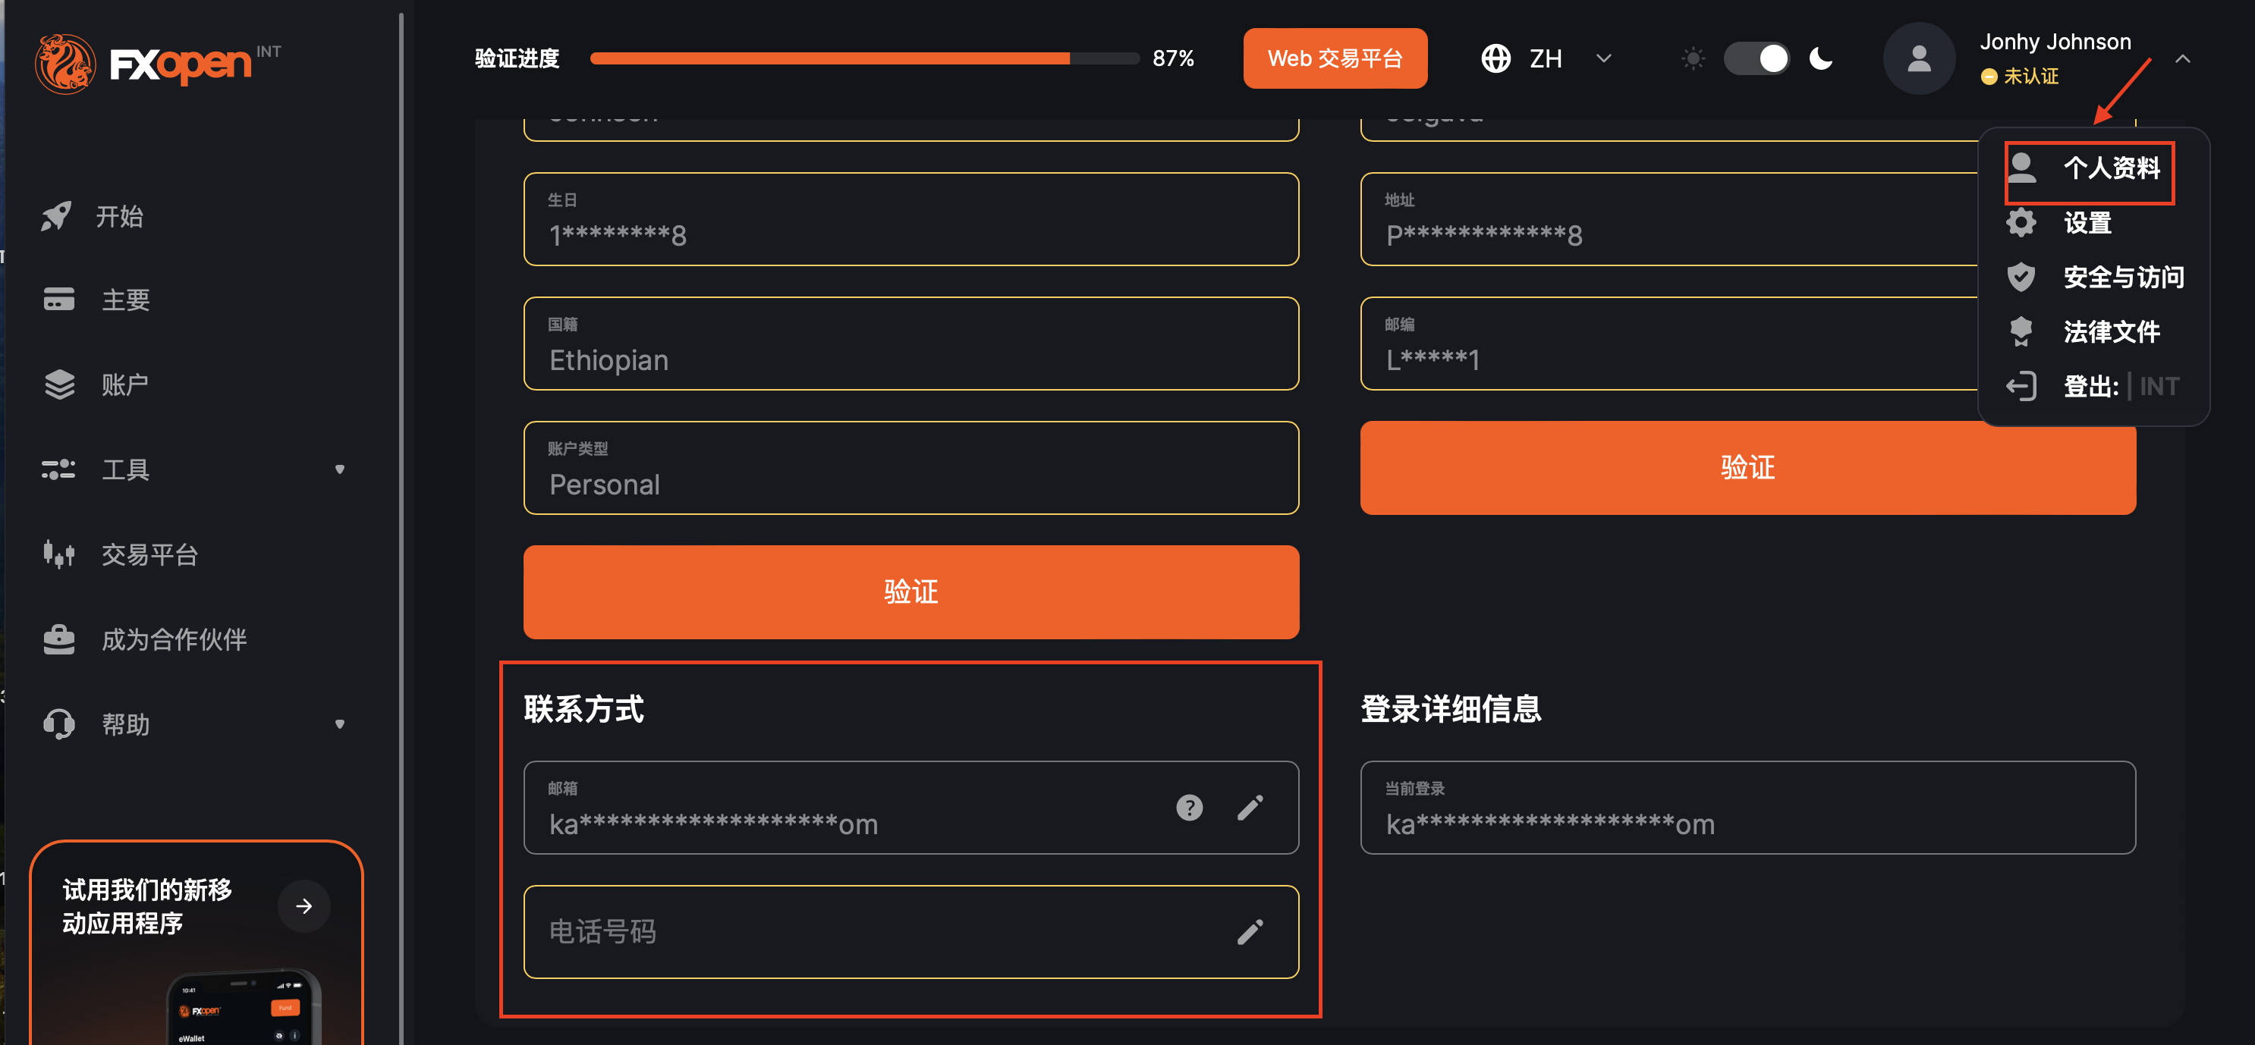
Task: Click the user avatar icon
Action: [x=1918, y=58]
